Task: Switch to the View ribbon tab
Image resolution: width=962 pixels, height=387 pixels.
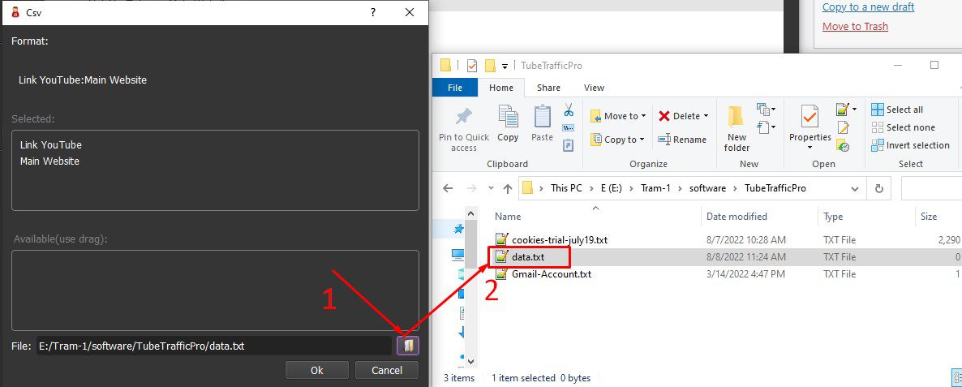Action: point(594,88)
